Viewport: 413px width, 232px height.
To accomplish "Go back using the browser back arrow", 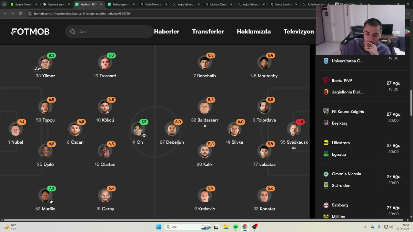I will (5, 14).
